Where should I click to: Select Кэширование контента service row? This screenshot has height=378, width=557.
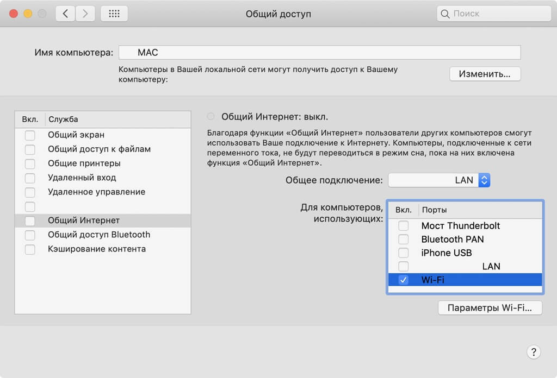(96, 249)
